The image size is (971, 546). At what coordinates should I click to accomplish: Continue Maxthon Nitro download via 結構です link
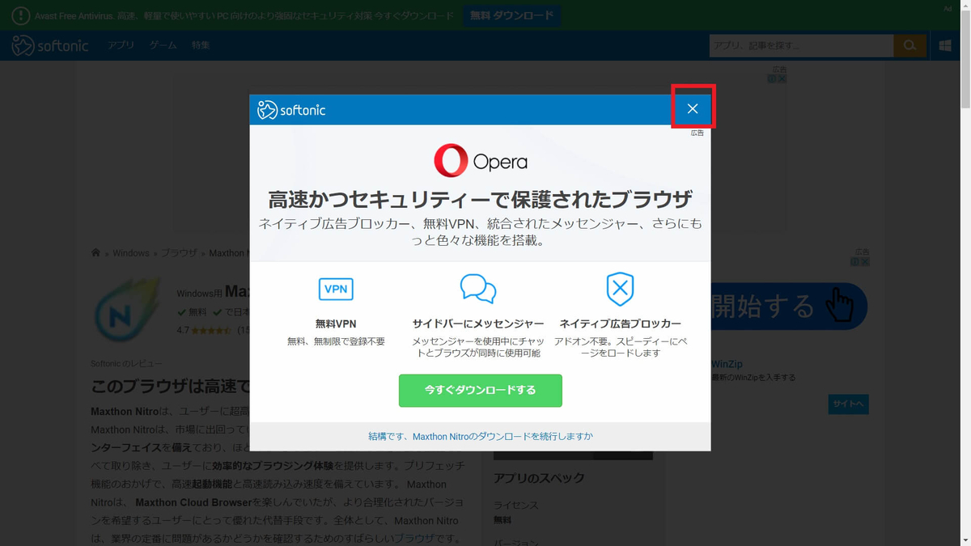480,436
